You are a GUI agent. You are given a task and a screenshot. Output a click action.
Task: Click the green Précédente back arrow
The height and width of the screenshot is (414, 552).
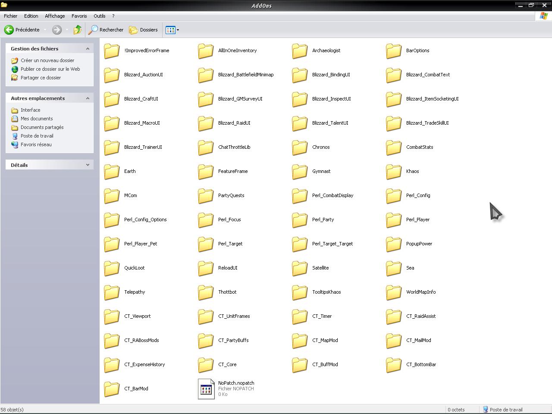click(9, 30)
